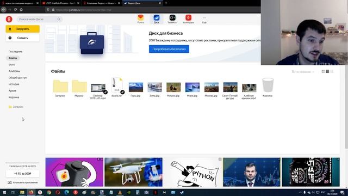This screenshot has width=348, height=196.
Task: Close the Яндекс.Диск browser tab
Action: click(x=159, y=3)
